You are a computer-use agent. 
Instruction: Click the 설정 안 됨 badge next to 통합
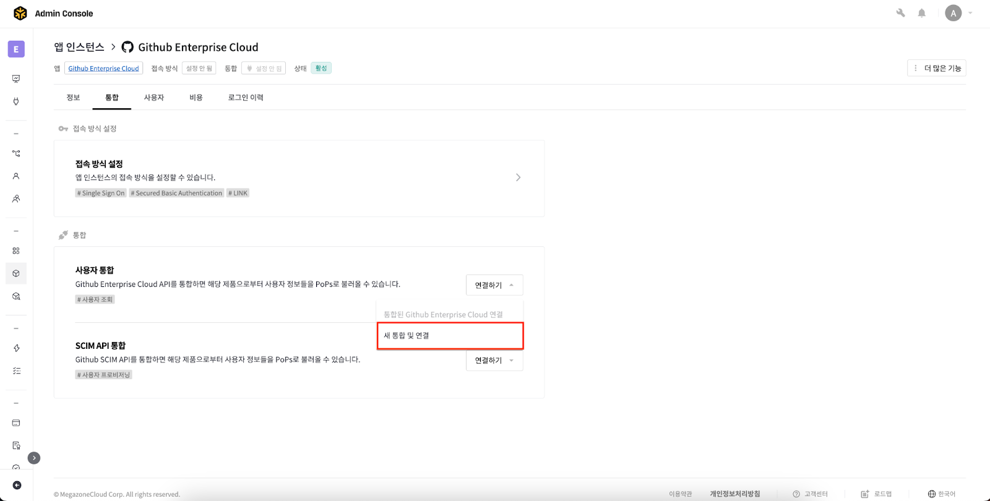pos(264,69)
